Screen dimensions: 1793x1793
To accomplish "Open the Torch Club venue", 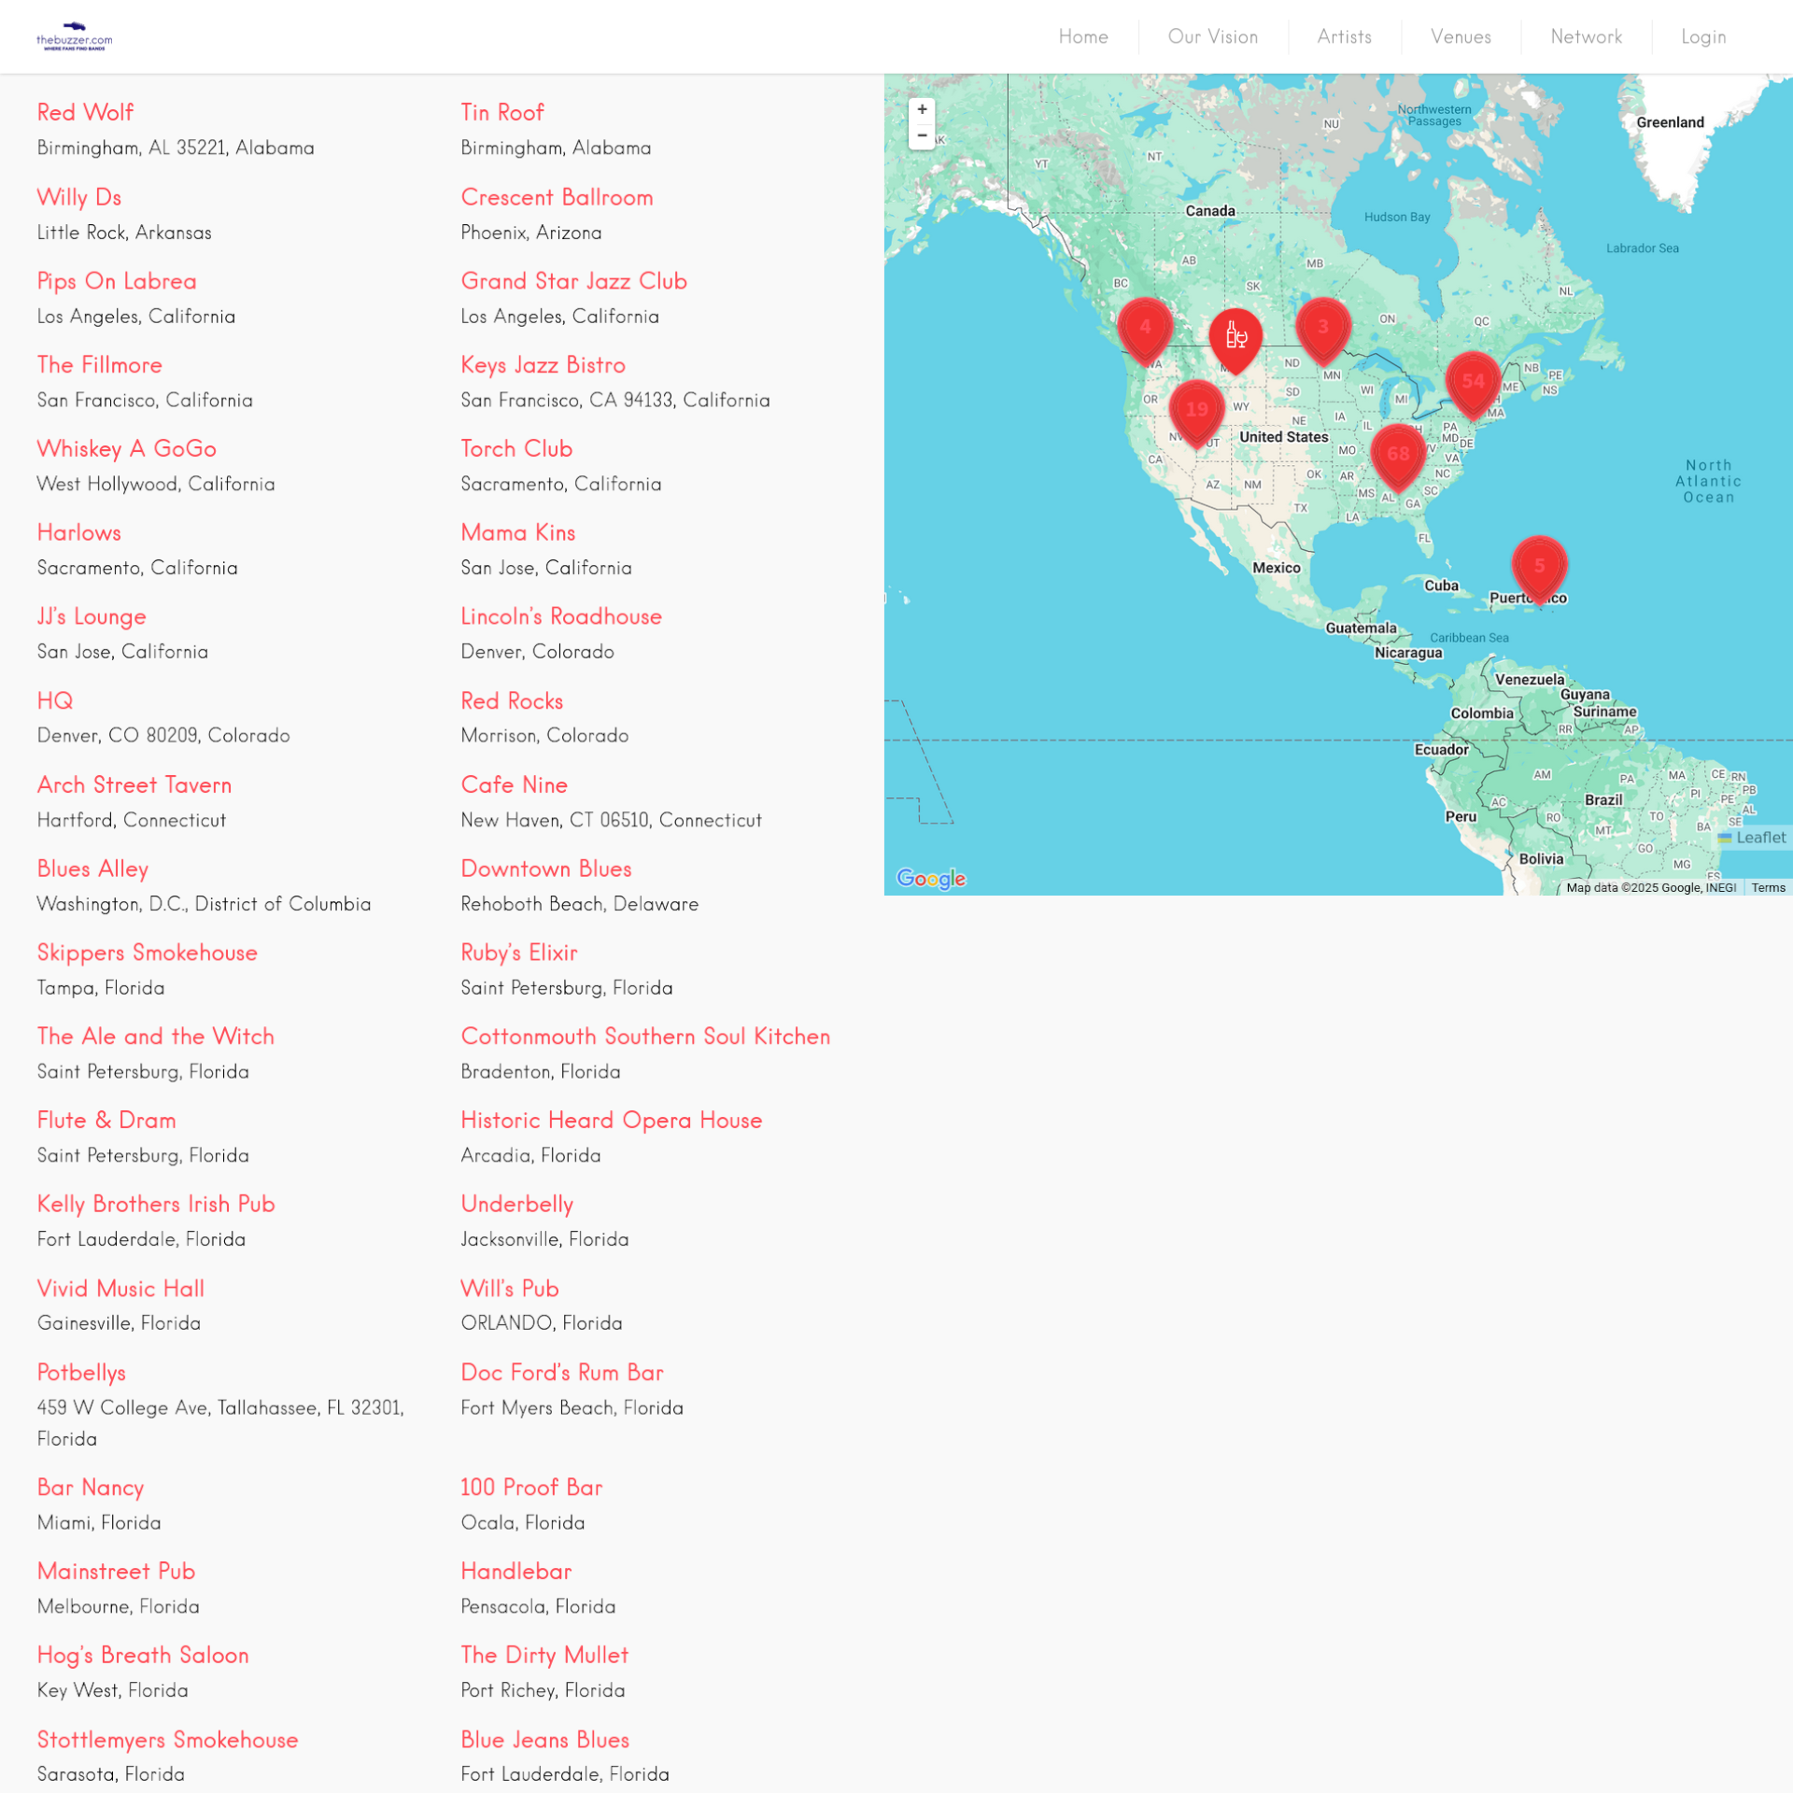I will (x=516, y=449).
